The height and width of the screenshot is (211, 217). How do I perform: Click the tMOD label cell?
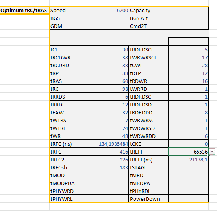tap(69, 175)
